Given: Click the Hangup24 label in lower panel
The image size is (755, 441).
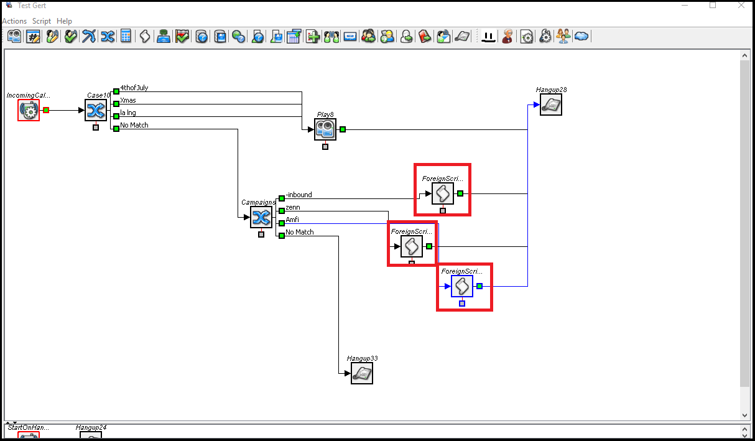Looking at the screenshot, I should (91, 427).
